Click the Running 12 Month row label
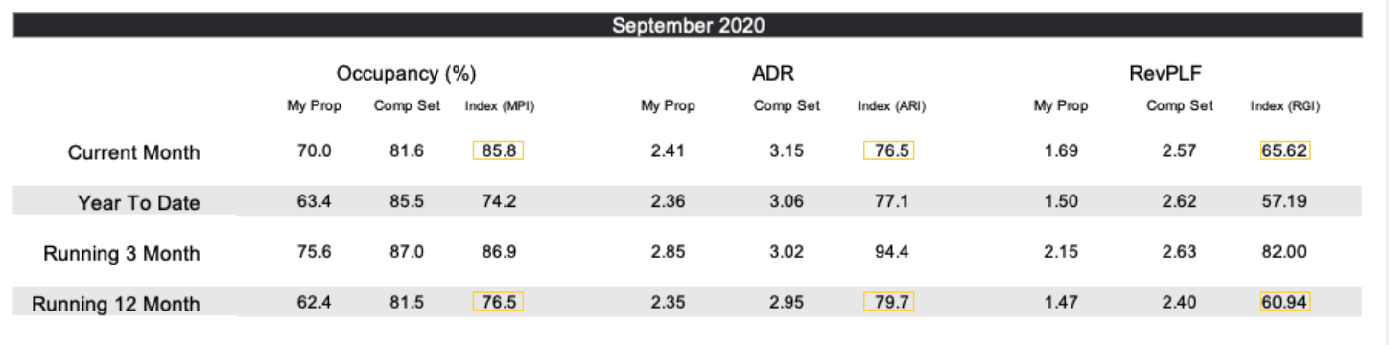This screenshot has height=345, width=1389. (x=116, y=304)
